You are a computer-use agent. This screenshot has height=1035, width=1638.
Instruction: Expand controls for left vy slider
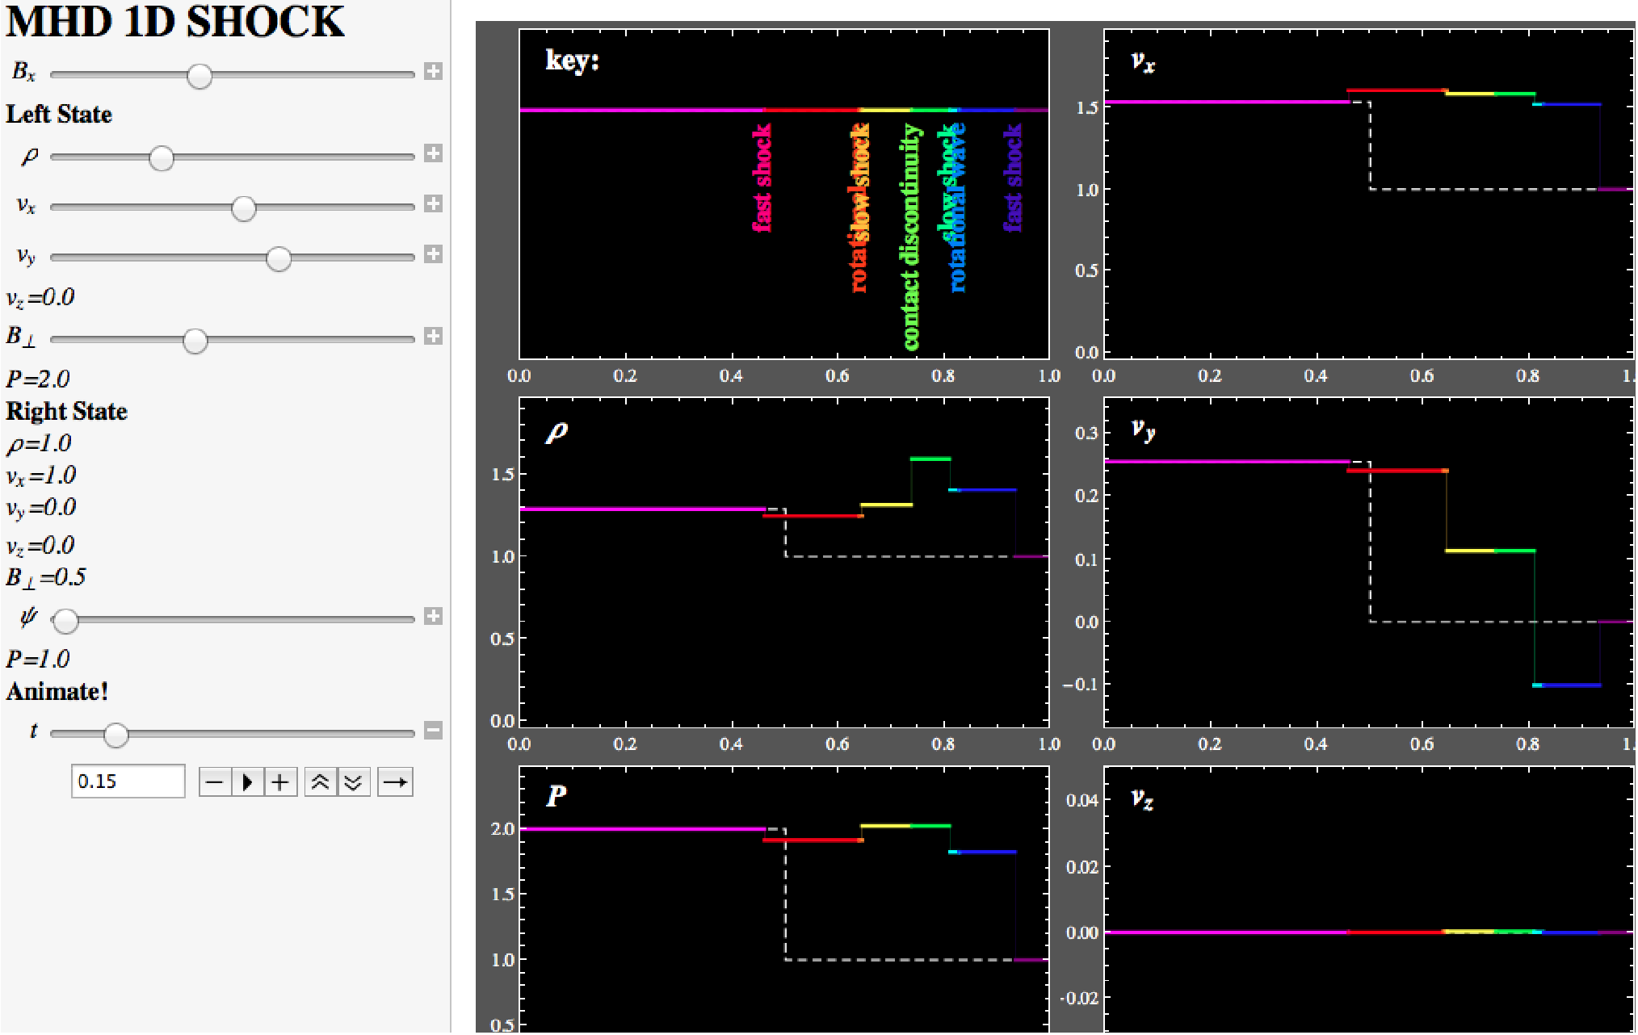[x=434, y=254]
